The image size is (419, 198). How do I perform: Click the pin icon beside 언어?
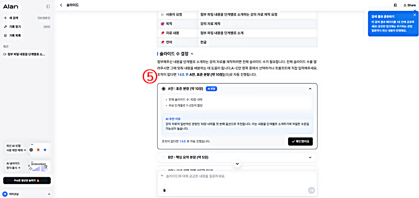pyautogui.click(x=162, y=42)
